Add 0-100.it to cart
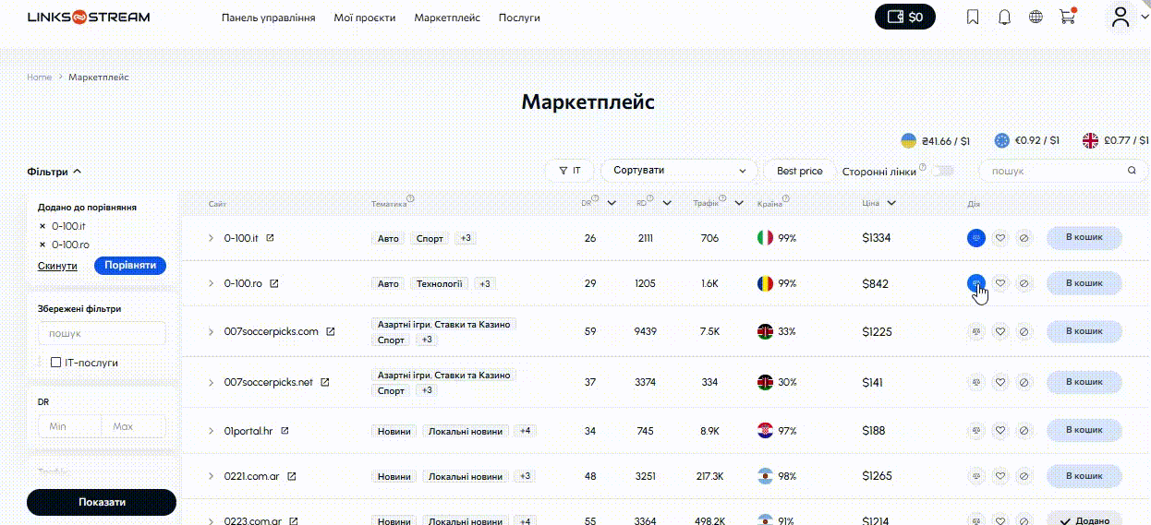The height and width of the screenshot is (525, 1151). click(1084, 238)
